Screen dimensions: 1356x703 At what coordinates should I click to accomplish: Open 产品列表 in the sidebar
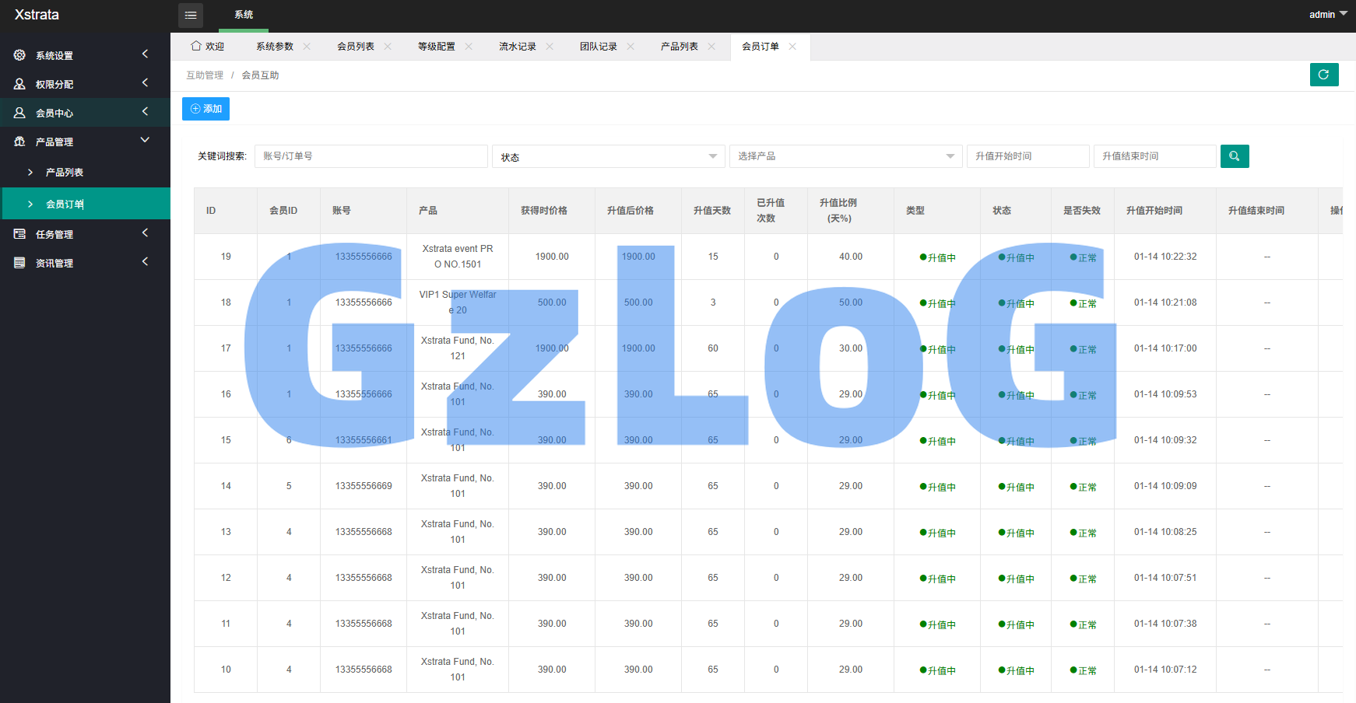65,173
